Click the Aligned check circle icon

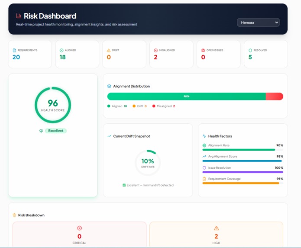(61, 50)
